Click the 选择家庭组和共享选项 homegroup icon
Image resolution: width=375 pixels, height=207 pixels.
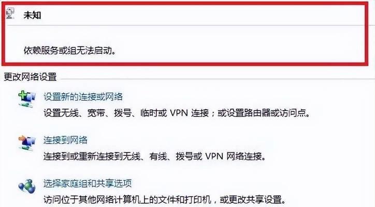(x=27, y=186)
